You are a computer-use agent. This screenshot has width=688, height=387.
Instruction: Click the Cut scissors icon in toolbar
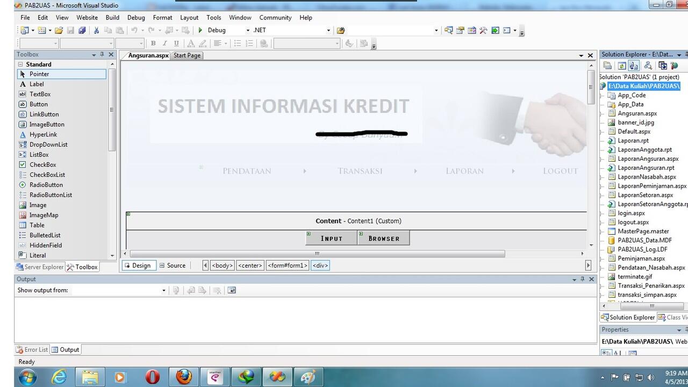point(97,30)
